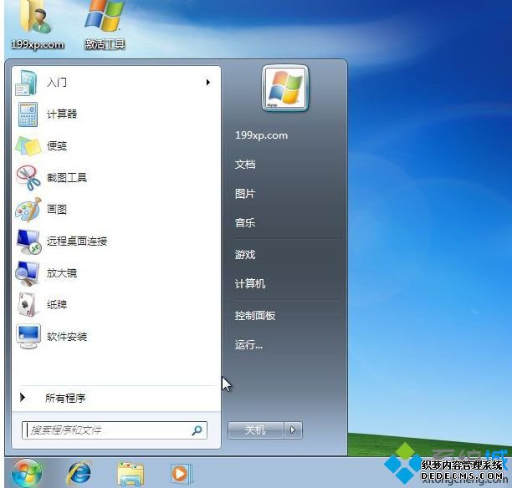Click the 所有程序 text label
512x488 pixels.
coord(65,398)
